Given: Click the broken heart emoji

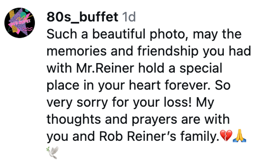Looking at the screenshot, I should pos(226,136).
